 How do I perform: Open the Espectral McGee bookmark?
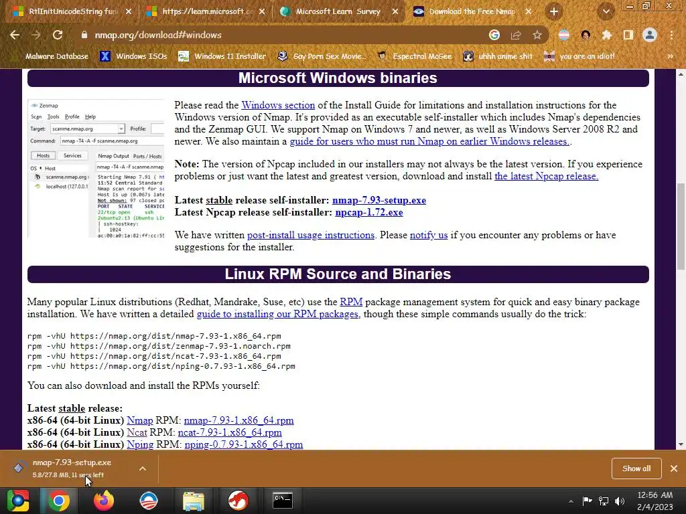[x=414, y=56]
